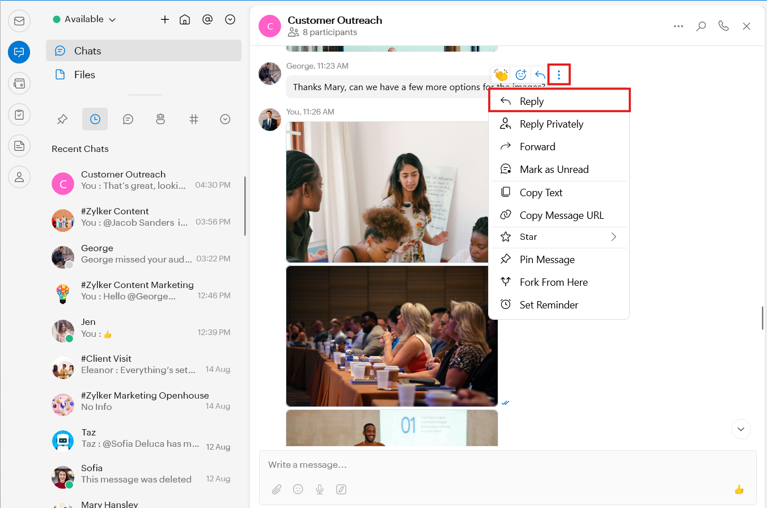The image size is (767, 508).
Task: Add a reaction to George's message
Action: pyautogui.click(x=521, y=75)
